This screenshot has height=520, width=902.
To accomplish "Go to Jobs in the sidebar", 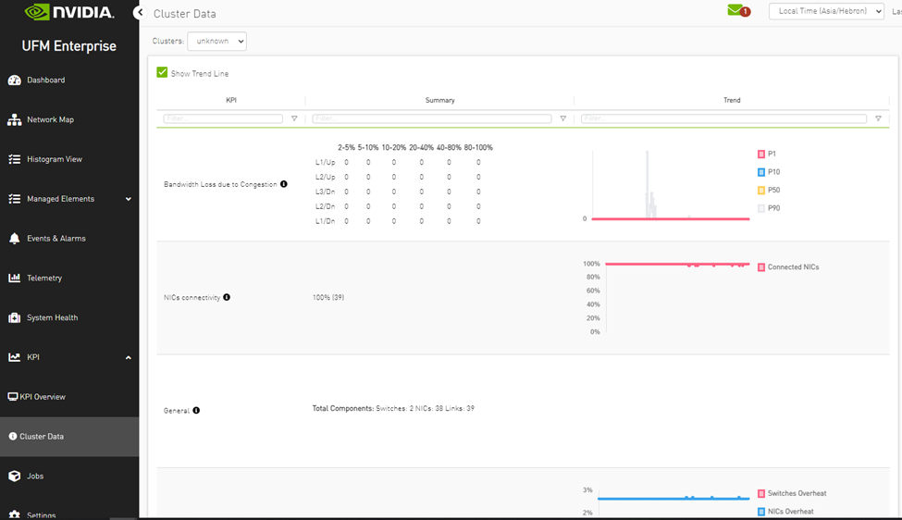I will (x=35, y=477).
